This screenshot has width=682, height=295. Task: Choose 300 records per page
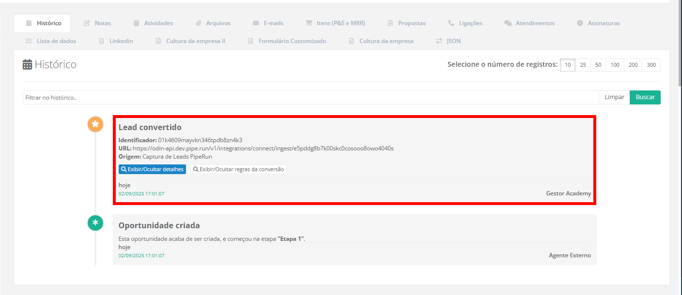point(651,65)
